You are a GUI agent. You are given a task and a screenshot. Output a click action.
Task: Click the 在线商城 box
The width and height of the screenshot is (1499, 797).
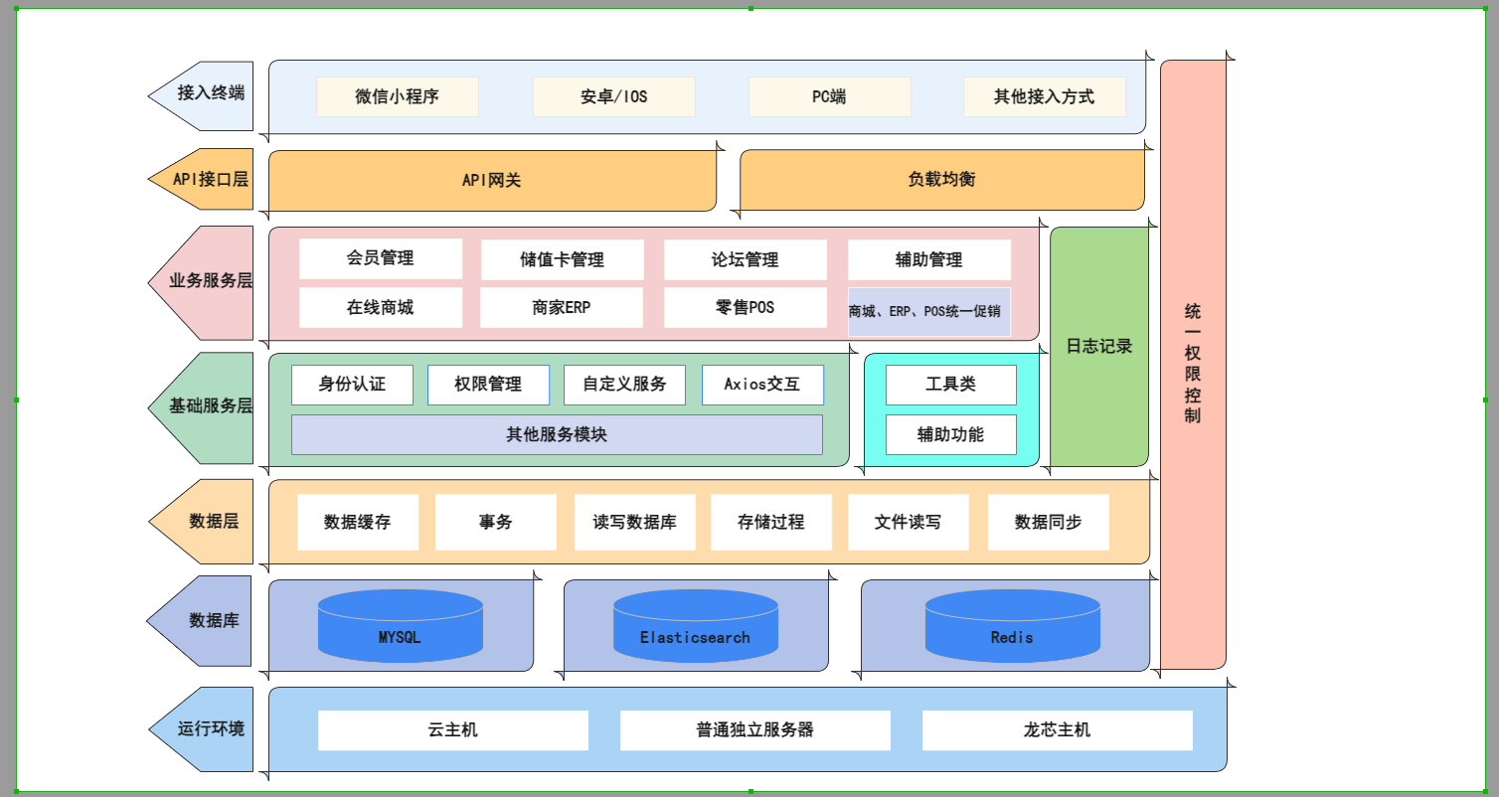[x=381, y=308]
